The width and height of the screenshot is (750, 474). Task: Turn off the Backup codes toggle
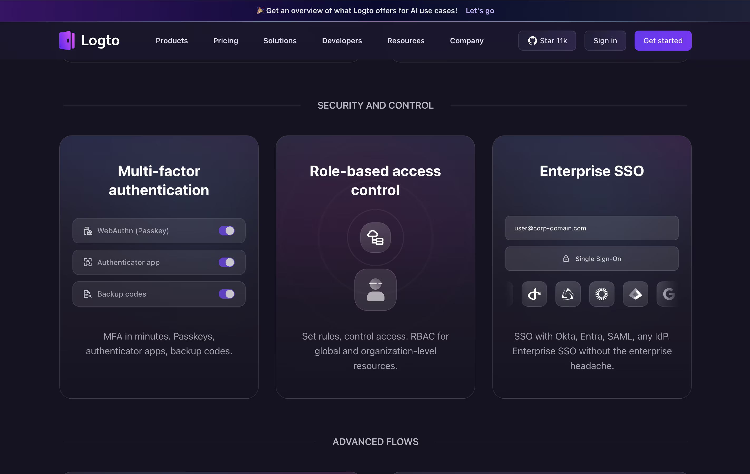226,294
